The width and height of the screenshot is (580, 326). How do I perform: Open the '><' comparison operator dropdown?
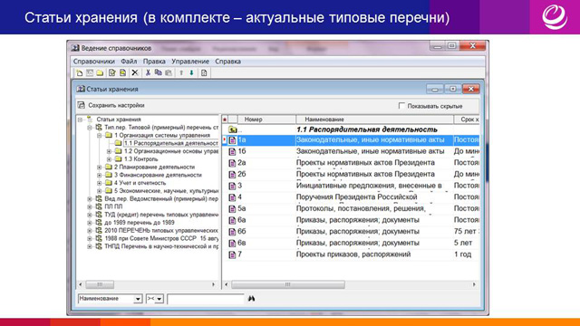(x=159, y=299)
